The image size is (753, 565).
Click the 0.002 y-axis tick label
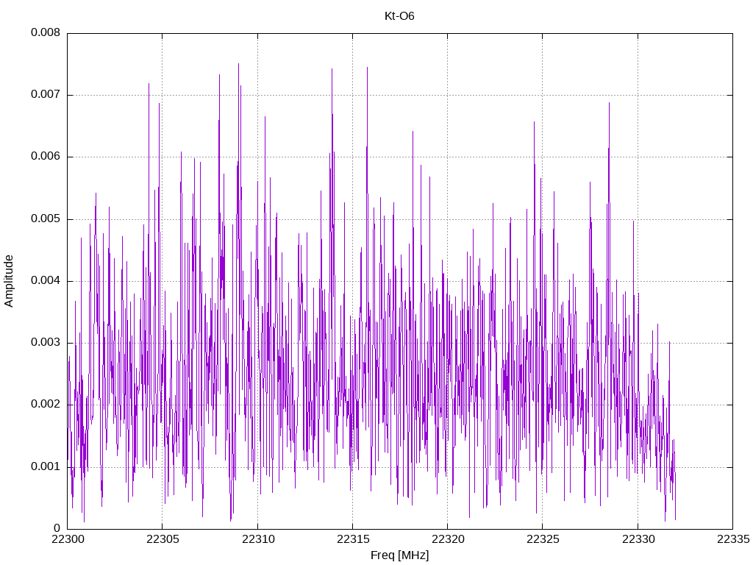46,405
